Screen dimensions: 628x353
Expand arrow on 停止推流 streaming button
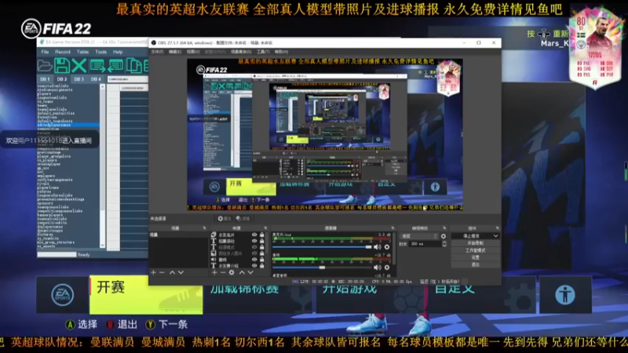(x=495, y=236)
